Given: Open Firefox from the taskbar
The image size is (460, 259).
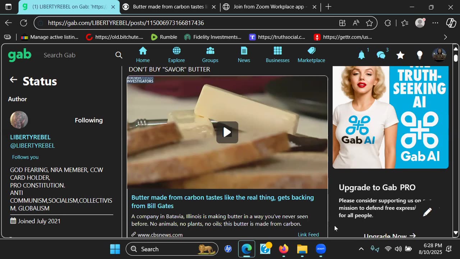Looking at the screenshot, I should coord(284,249).
